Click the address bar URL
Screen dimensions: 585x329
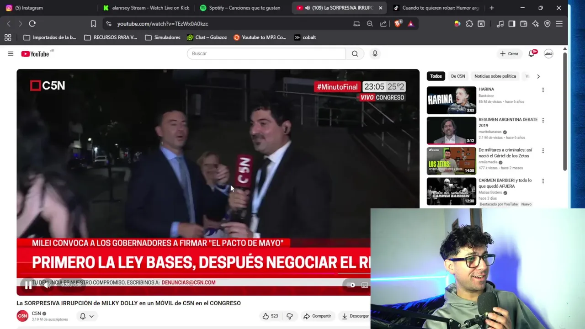[x=163, y=24]
